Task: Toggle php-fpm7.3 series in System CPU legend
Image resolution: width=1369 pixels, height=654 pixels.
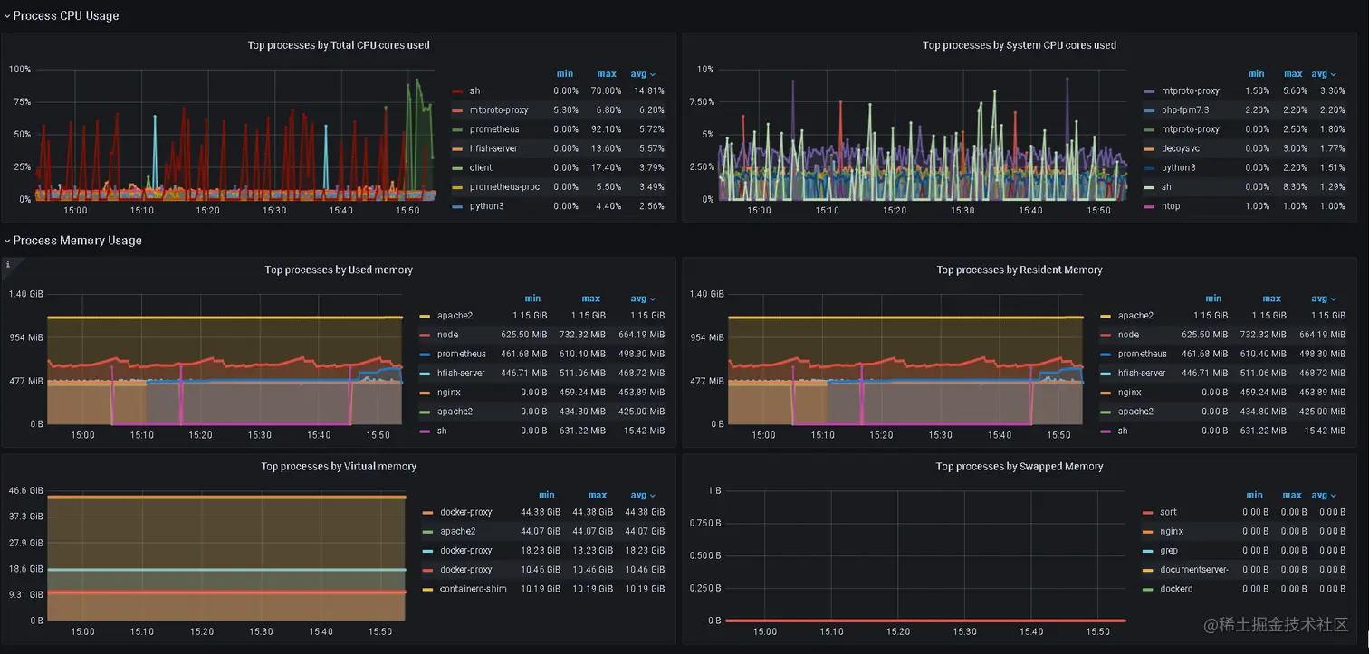Action: click(x=1185, y=110)
